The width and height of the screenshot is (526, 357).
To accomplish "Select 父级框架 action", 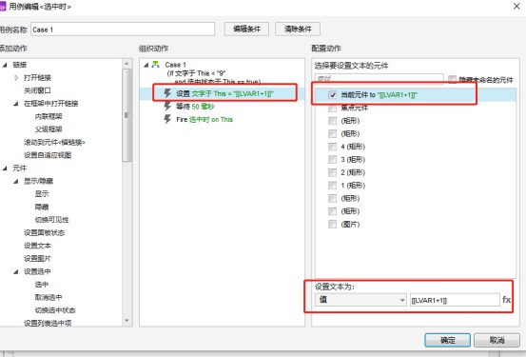I will pos(49,129).
